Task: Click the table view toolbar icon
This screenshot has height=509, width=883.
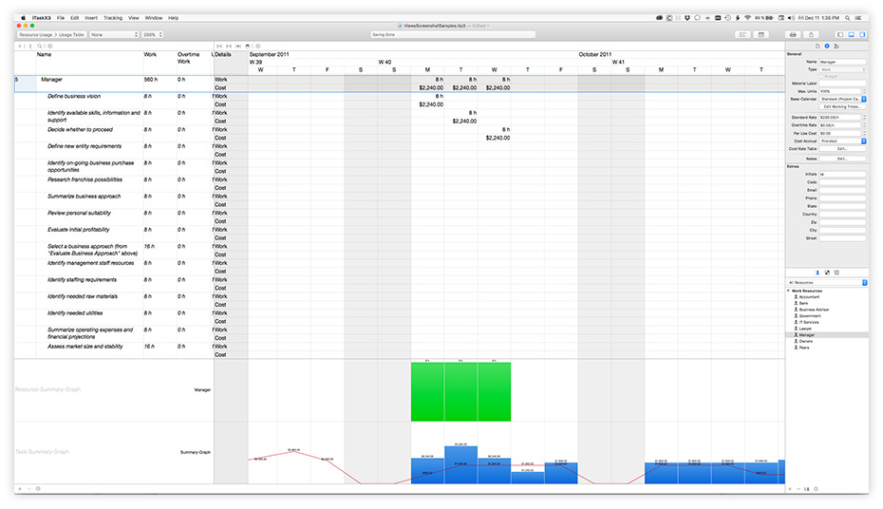Action: (x=761, y=35)
